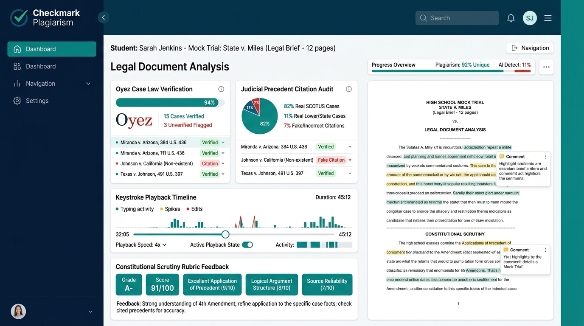The width and height of the screenshot is (584, 326).
Task: Expand the sidebar profile chevron at the bottom
Action: [x=90, y=312]
